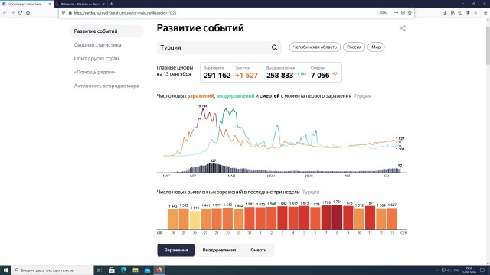
Task: Switch to the coronavirus statistics tab
Action: click(x=24, y=4)
